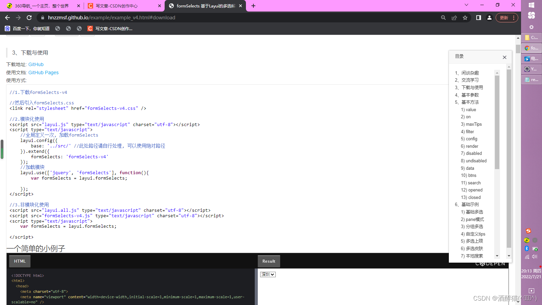This screenshot has height=305, width=542.
Task: Switch to the Chrome taskbar window
Action: pos(531,48)
